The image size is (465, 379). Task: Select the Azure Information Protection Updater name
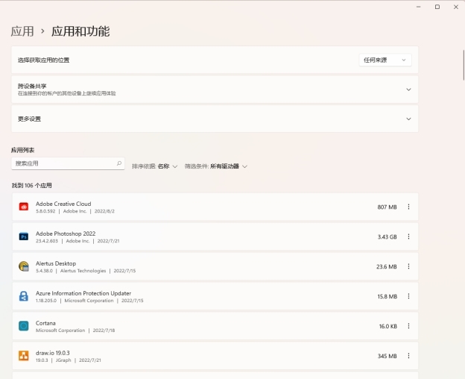pos(83,293)
